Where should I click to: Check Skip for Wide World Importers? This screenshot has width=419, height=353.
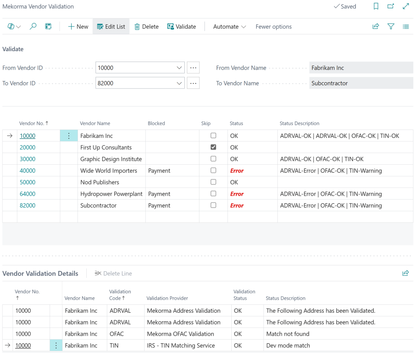pos(213,170)
